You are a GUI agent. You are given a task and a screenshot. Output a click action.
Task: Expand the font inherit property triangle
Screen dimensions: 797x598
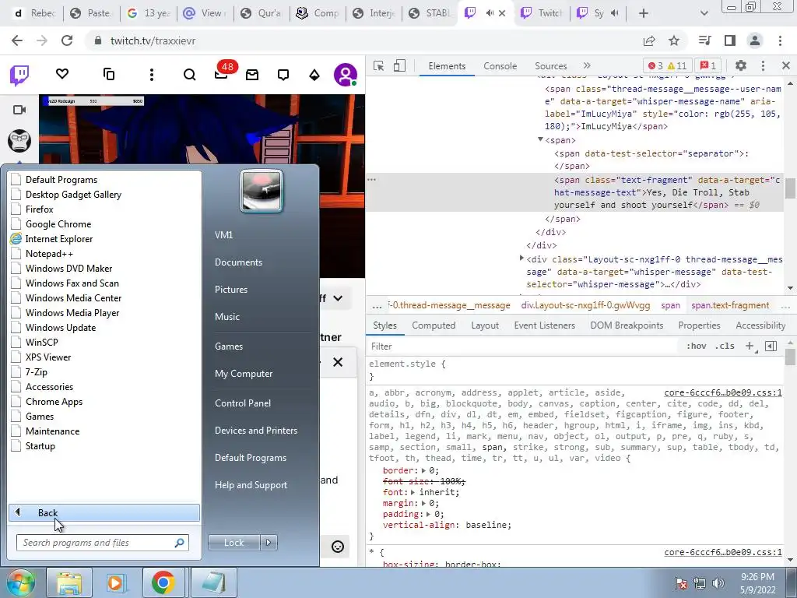click(x=413, y=492)
